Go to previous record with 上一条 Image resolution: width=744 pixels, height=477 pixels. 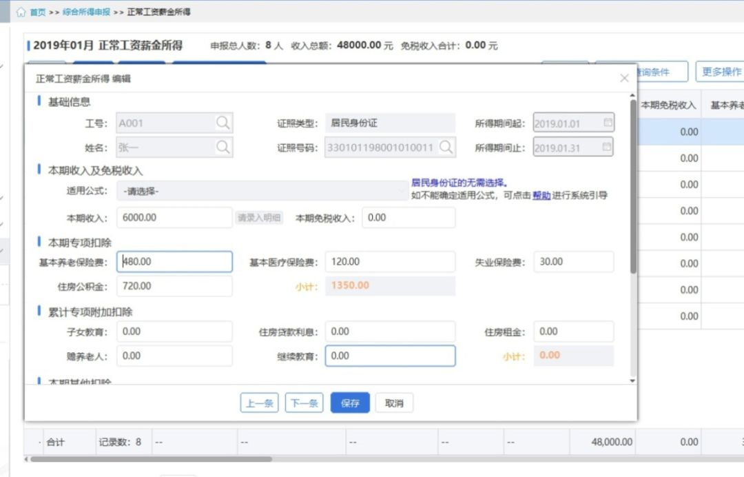[x=259, y=403]
